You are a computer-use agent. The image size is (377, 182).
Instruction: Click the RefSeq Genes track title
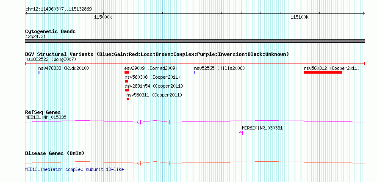[43, 112]
